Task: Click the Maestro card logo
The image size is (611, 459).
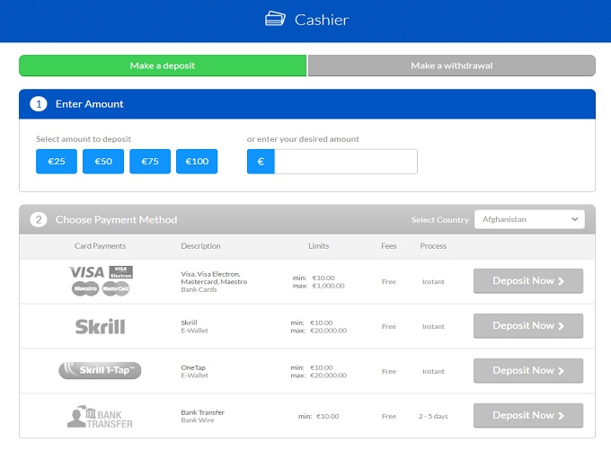Action: pyautogui.click(x=85, y=288)
